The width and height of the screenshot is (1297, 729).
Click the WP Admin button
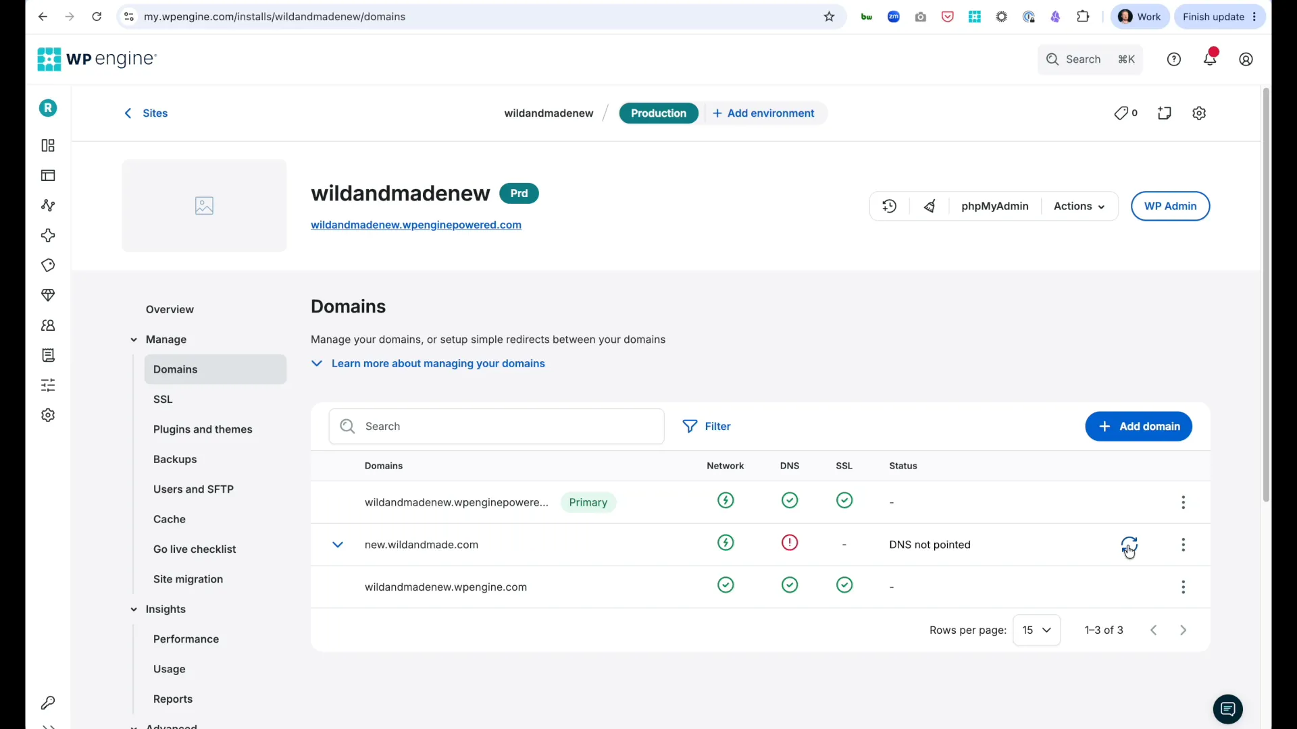(x=1170, y=207)
